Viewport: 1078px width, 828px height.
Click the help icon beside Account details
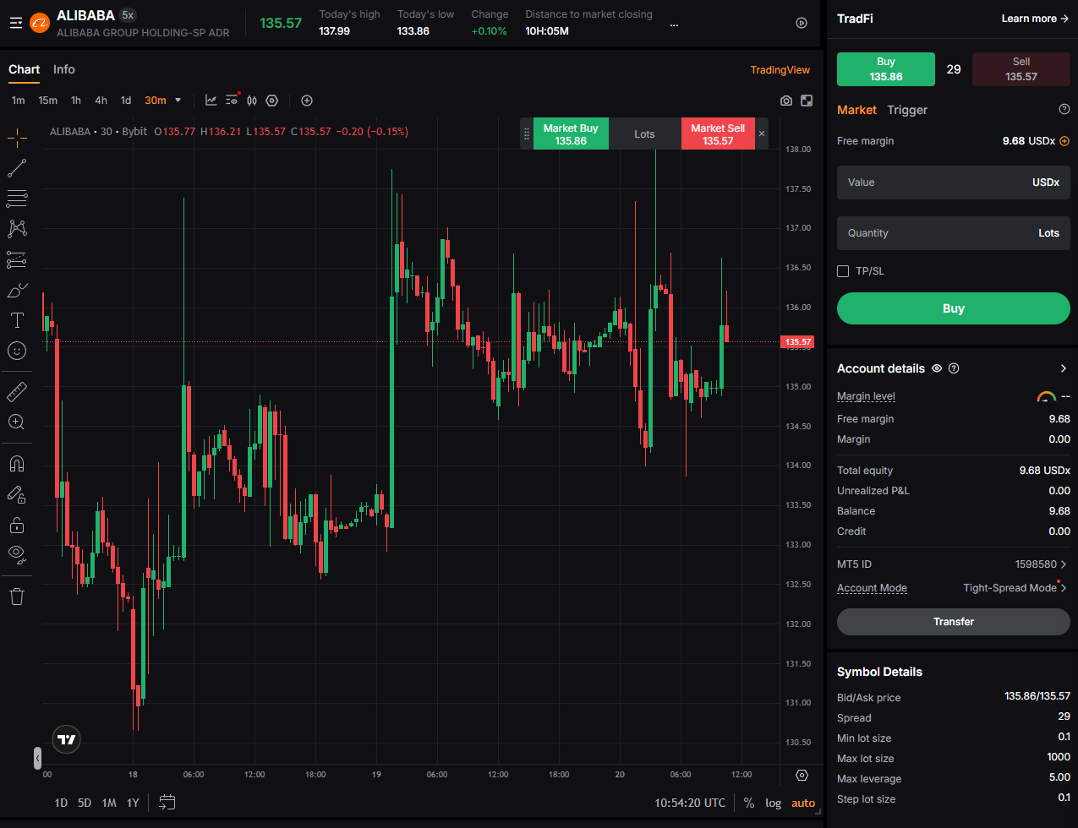[954, 368]
